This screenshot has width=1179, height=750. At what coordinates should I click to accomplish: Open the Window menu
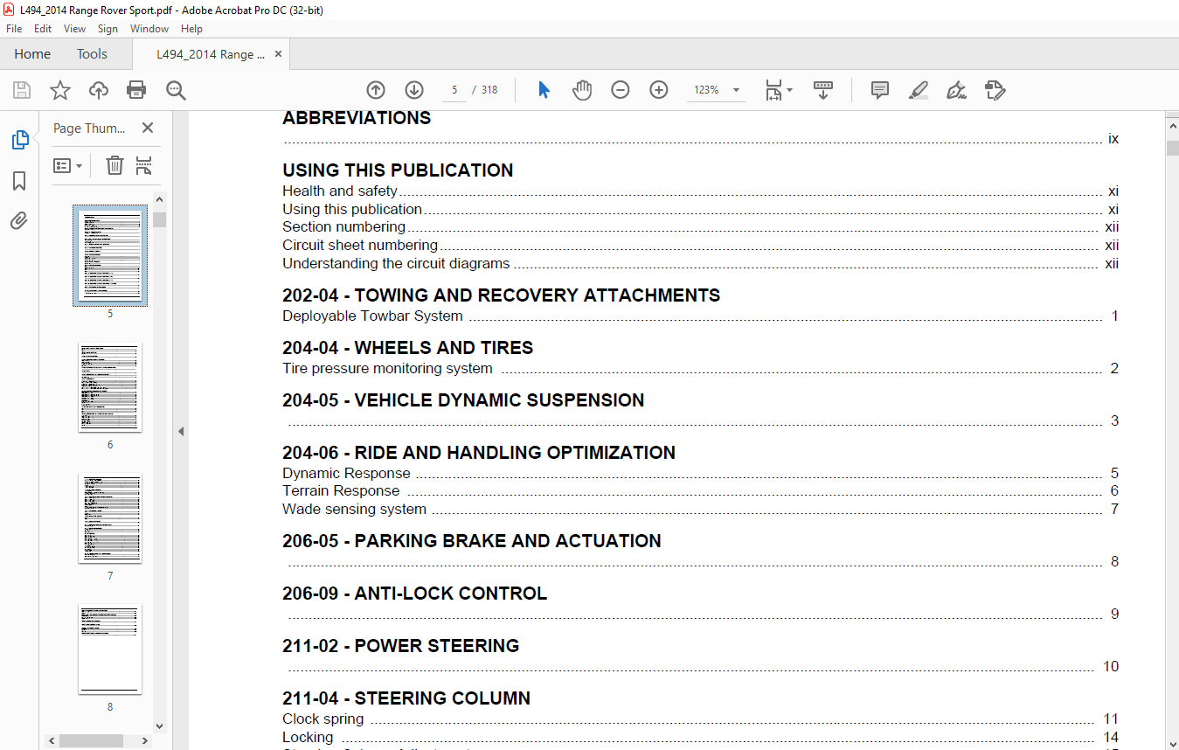(x=149, y=29)
